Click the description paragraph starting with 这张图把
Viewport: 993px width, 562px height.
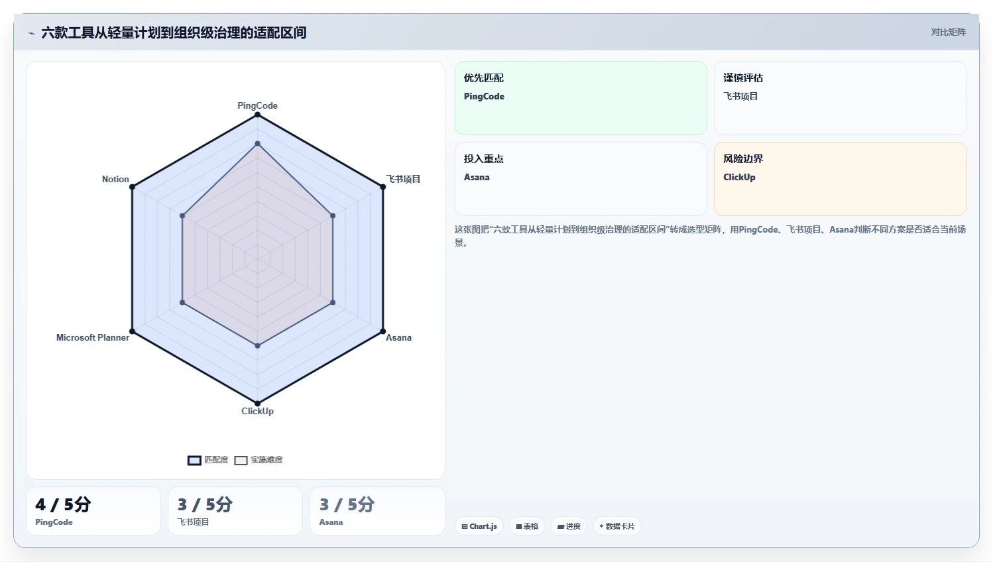[710, 236]
